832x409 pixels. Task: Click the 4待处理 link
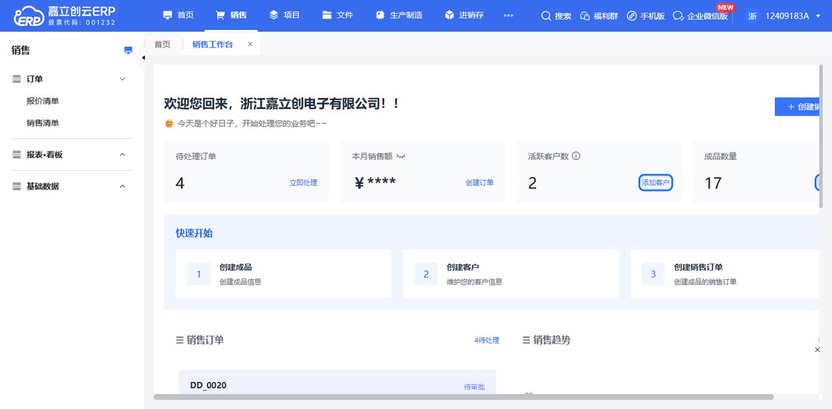[487, 340]
